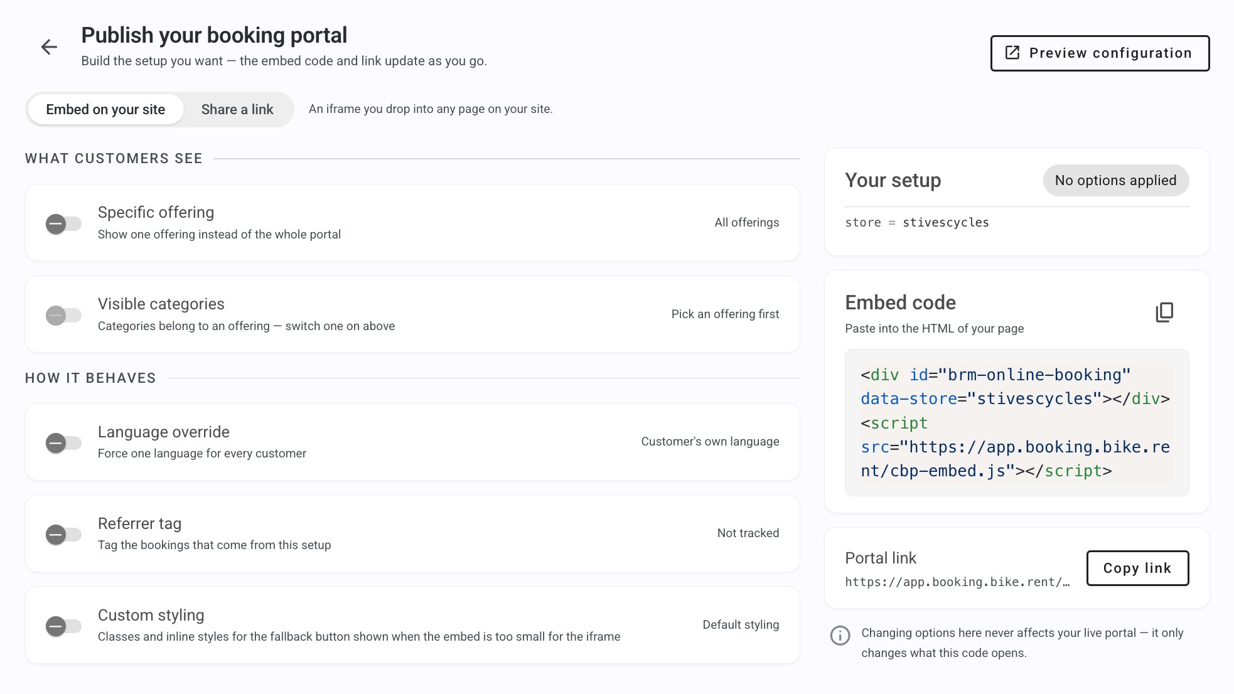Image resolution: width=1234 pixels, height=694 pixels.
Task: Click the info icon beside the live portal note
Action: [x=840, y=636]
